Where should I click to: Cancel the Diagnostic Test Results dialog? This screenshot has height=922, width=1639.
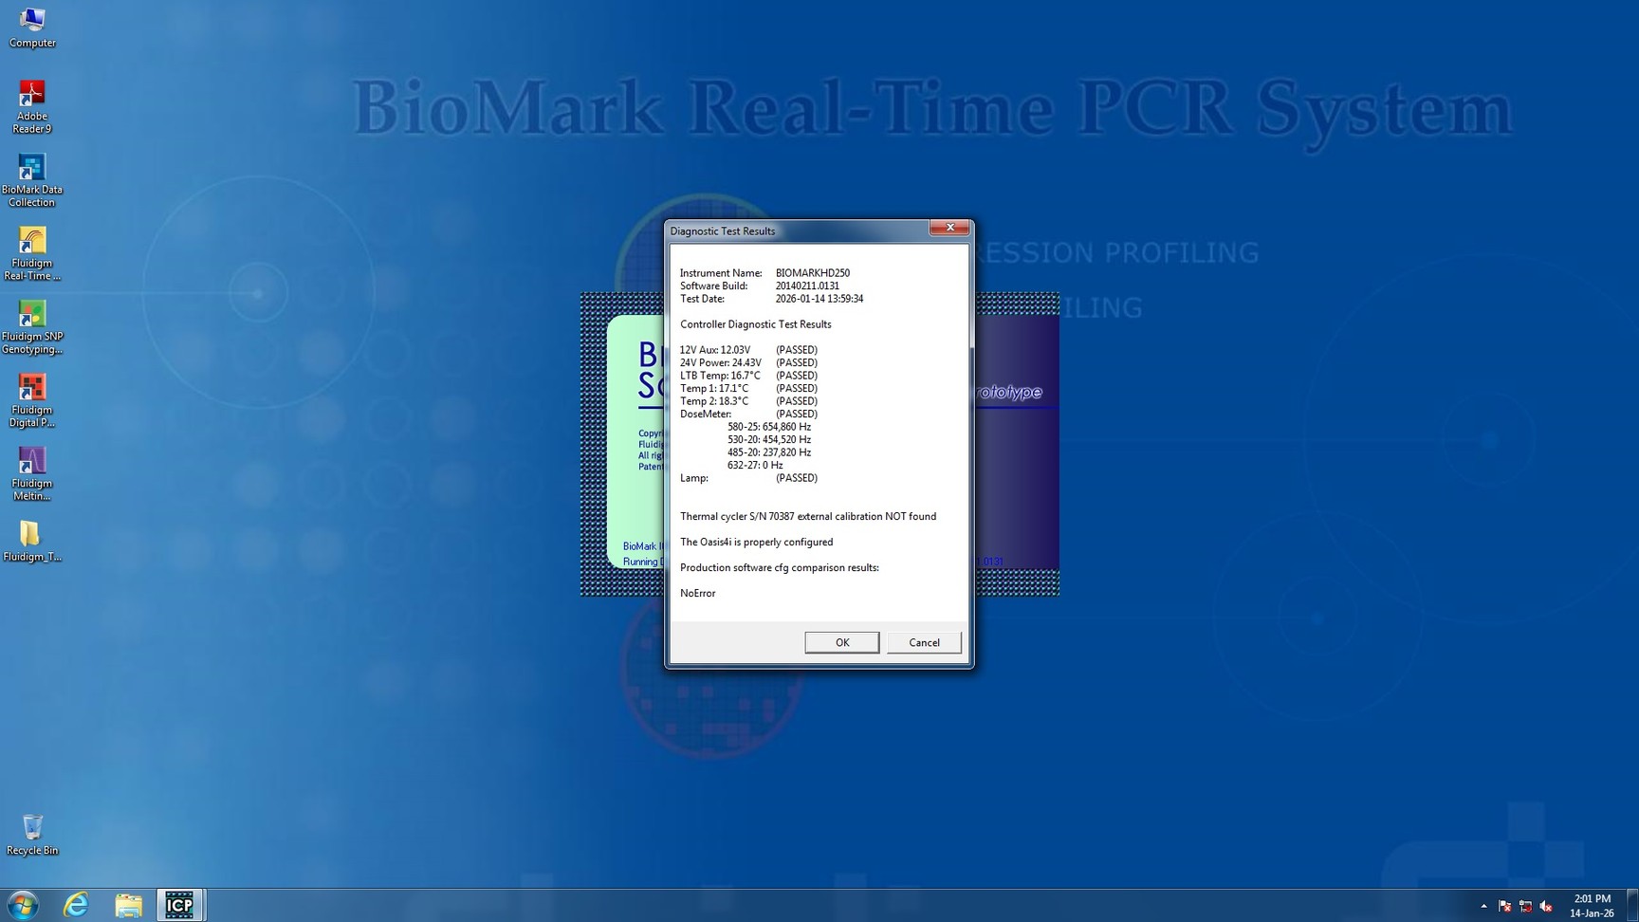click(x=923, y=642)
